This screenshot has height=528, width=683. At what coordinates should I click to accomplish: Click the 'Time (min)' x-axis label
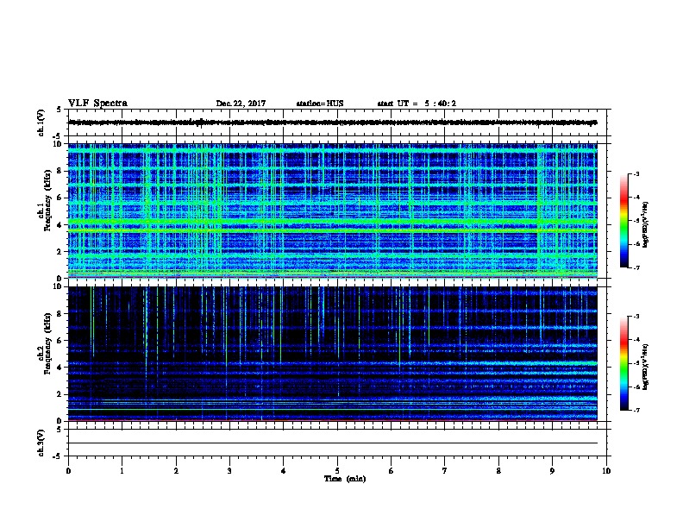pyautogui.click(x=345, y=479)
